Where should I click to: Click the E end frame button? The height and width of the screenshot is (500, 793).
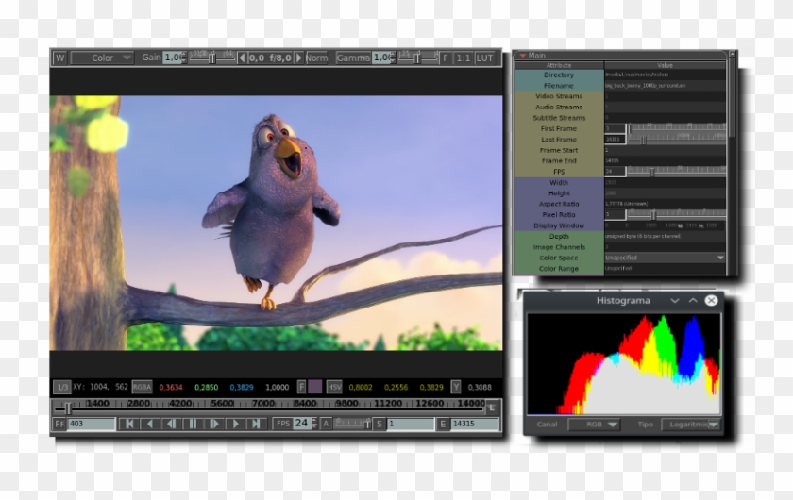443,424
